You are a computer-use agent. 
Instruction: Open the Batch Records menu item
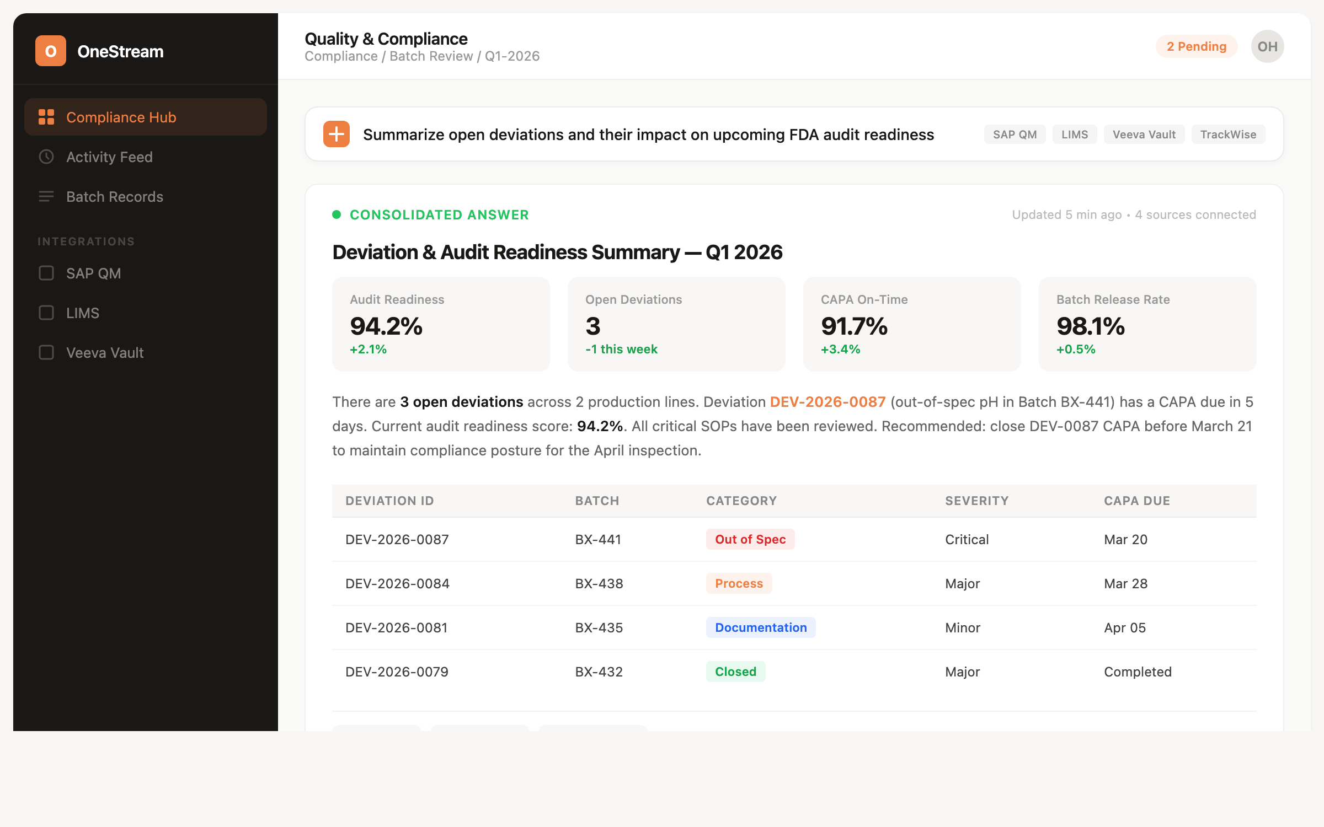coord(114,197)
